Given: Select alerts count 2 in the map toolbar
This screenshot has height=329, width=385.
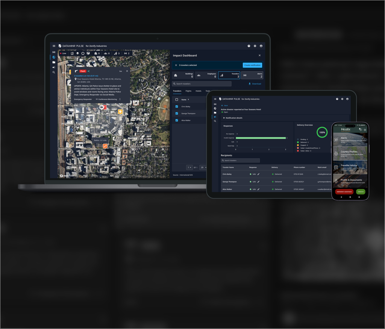Looking at the screenshot, I should coord(127,53).
